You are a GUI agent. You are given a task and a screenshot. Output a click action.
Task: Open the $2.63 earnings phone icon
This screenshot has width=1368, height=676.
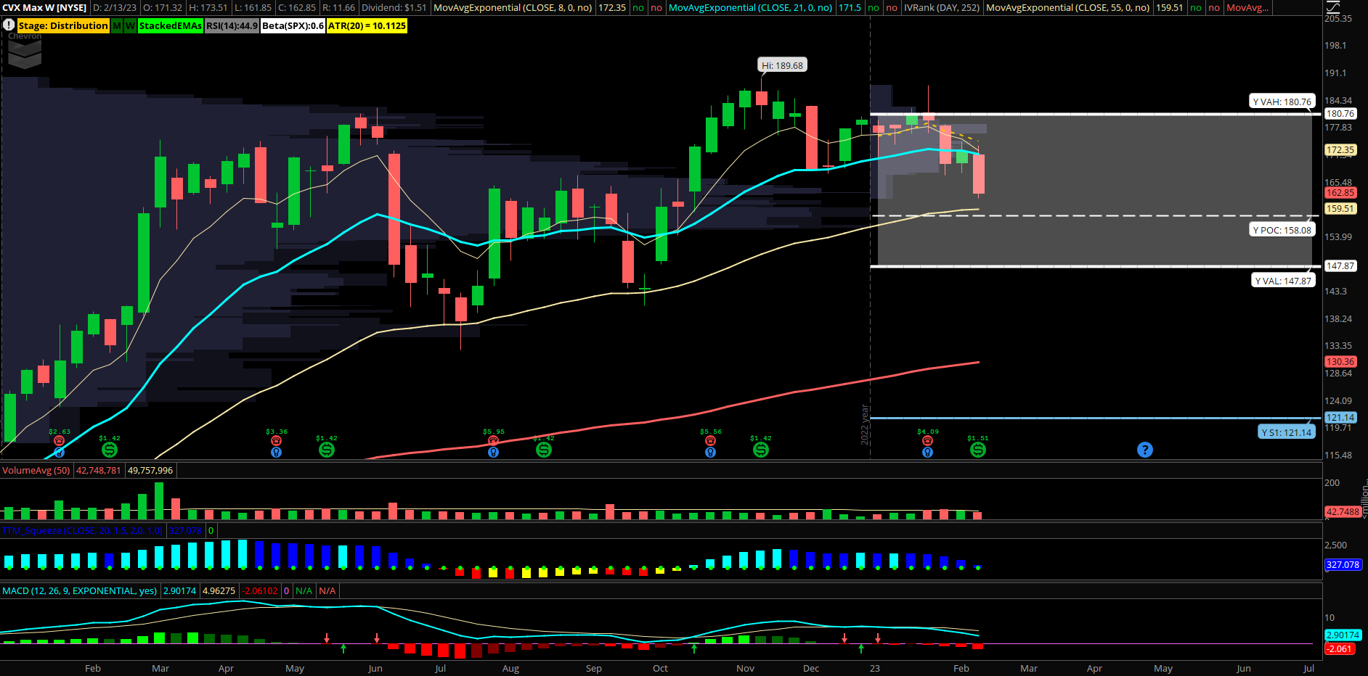[60, 441]
